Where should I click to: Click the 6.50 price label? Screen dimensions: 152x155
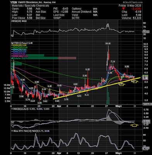(x=127, y=67)
